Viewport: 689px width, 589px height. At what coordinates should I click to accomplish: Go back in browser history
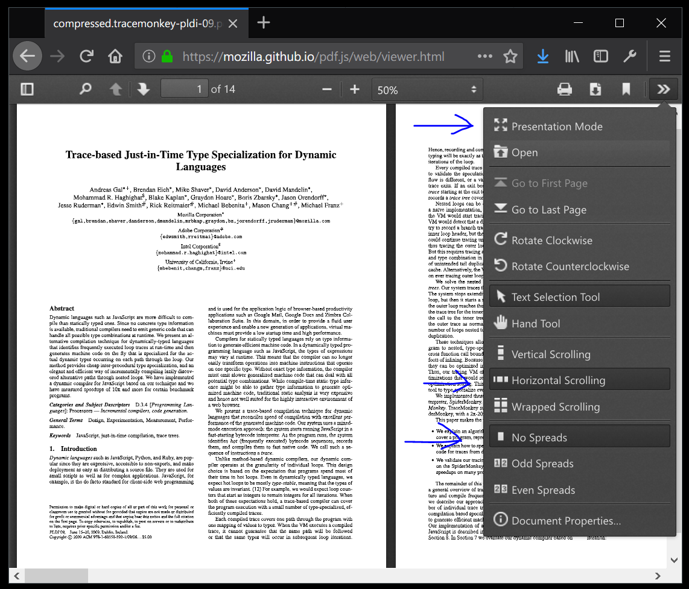point(27,56)
